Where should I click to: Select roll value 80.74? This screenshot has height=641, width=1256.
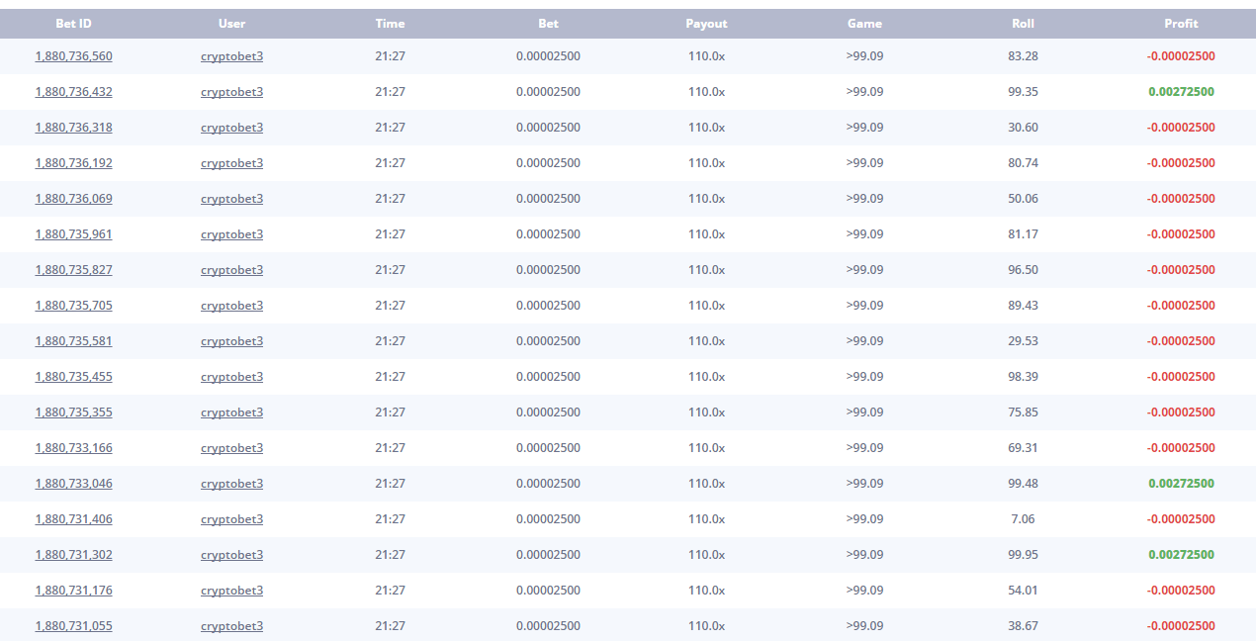1023,163
